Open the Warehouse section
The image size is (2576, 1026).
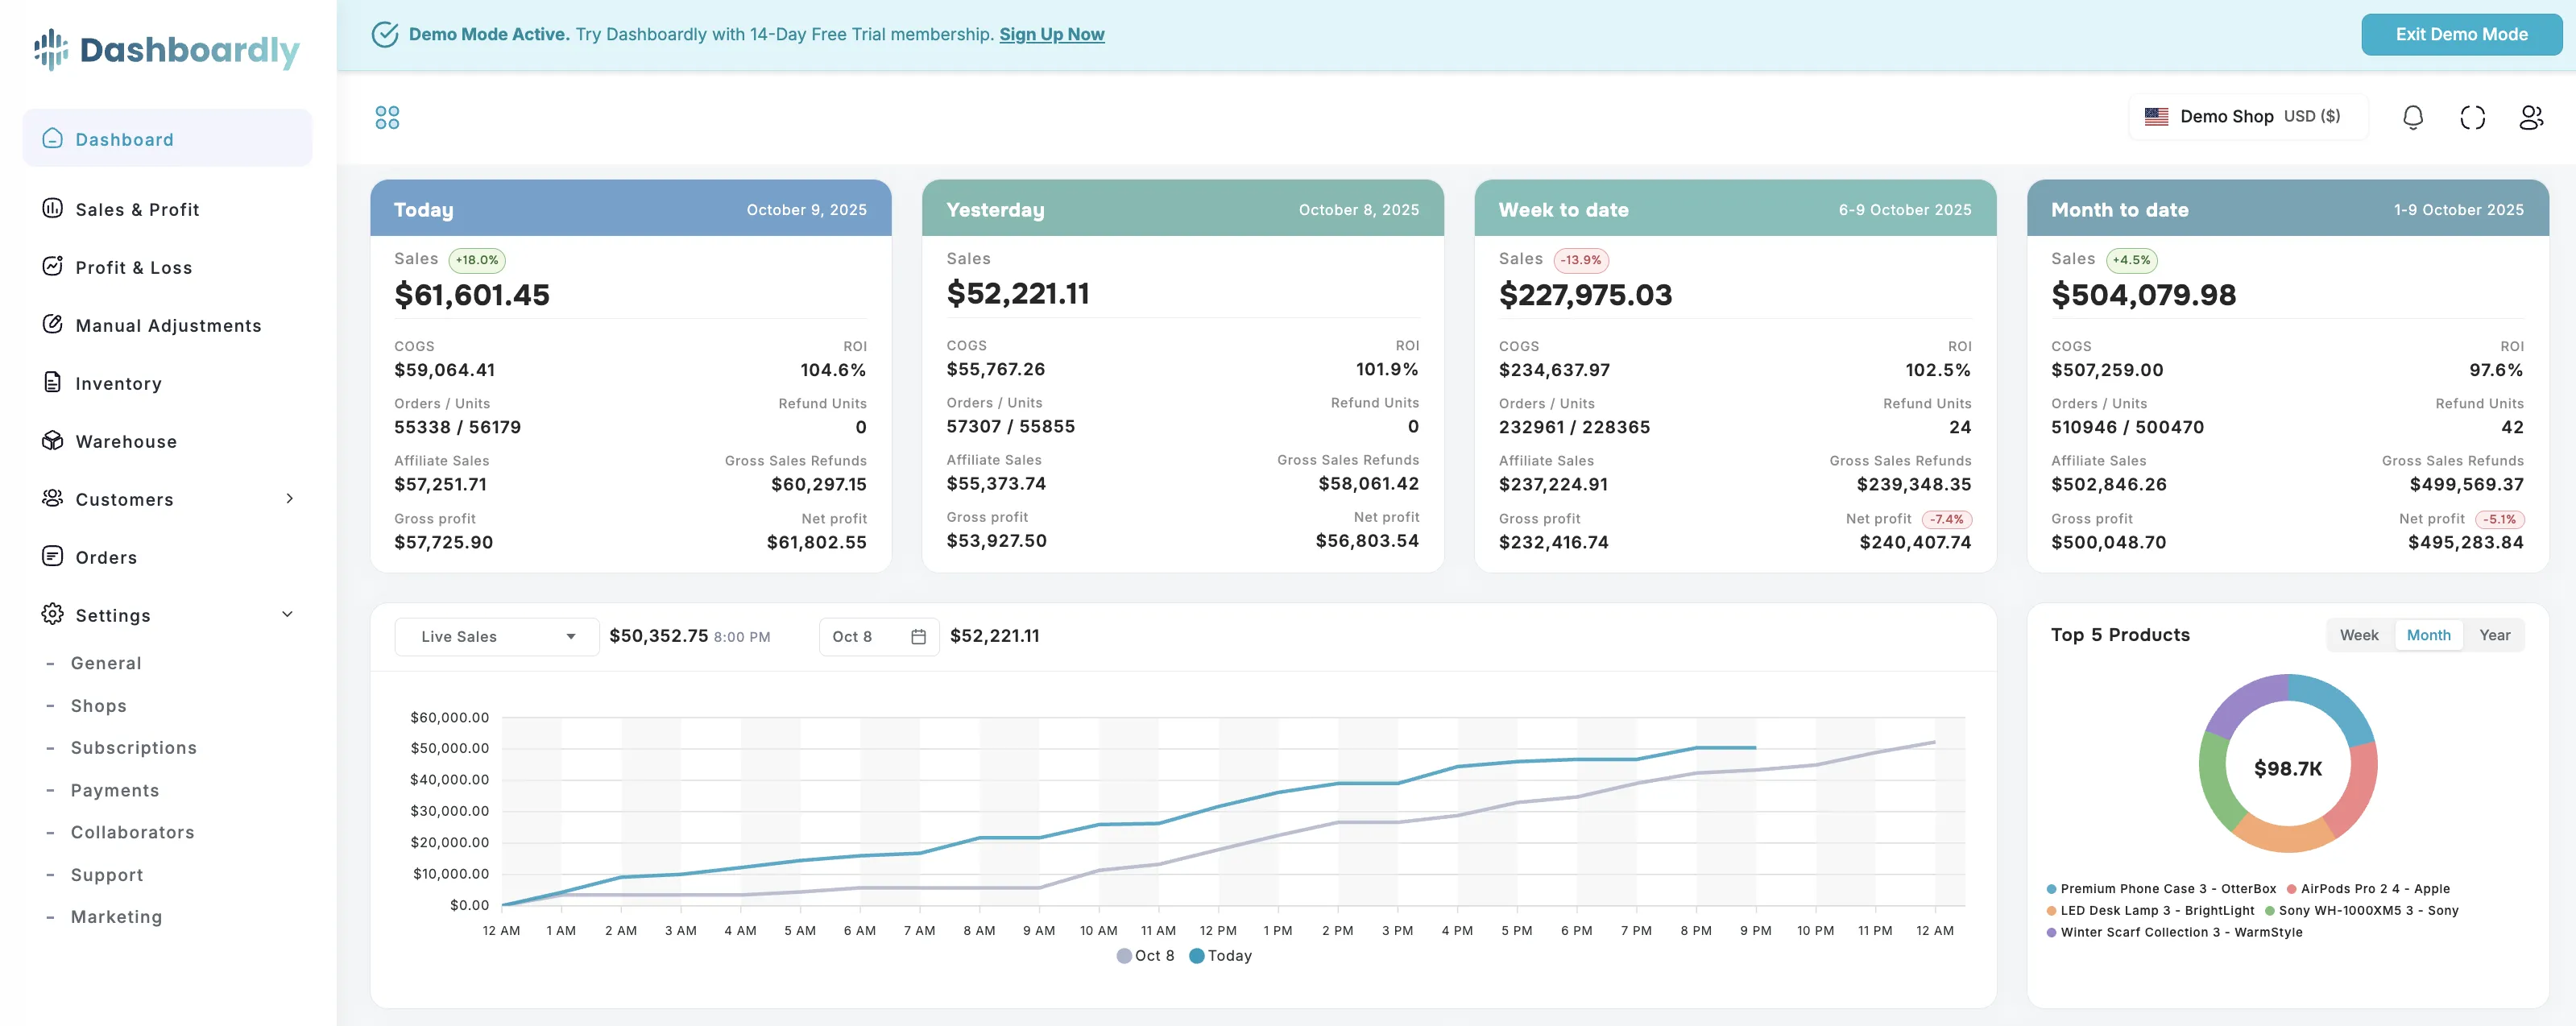point(124,441)
